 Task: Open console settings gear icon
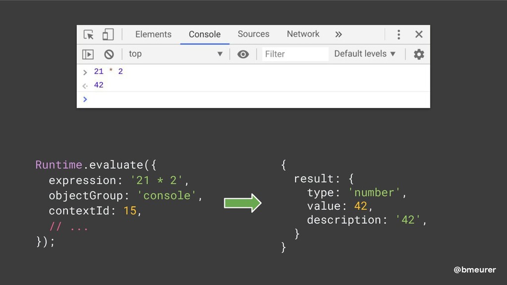point(419,54)
